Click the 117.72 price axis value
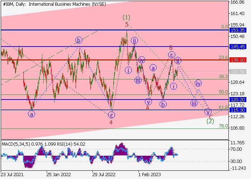Image resolution: width=251 pixels, height=179 pixels. click(237, 105)
